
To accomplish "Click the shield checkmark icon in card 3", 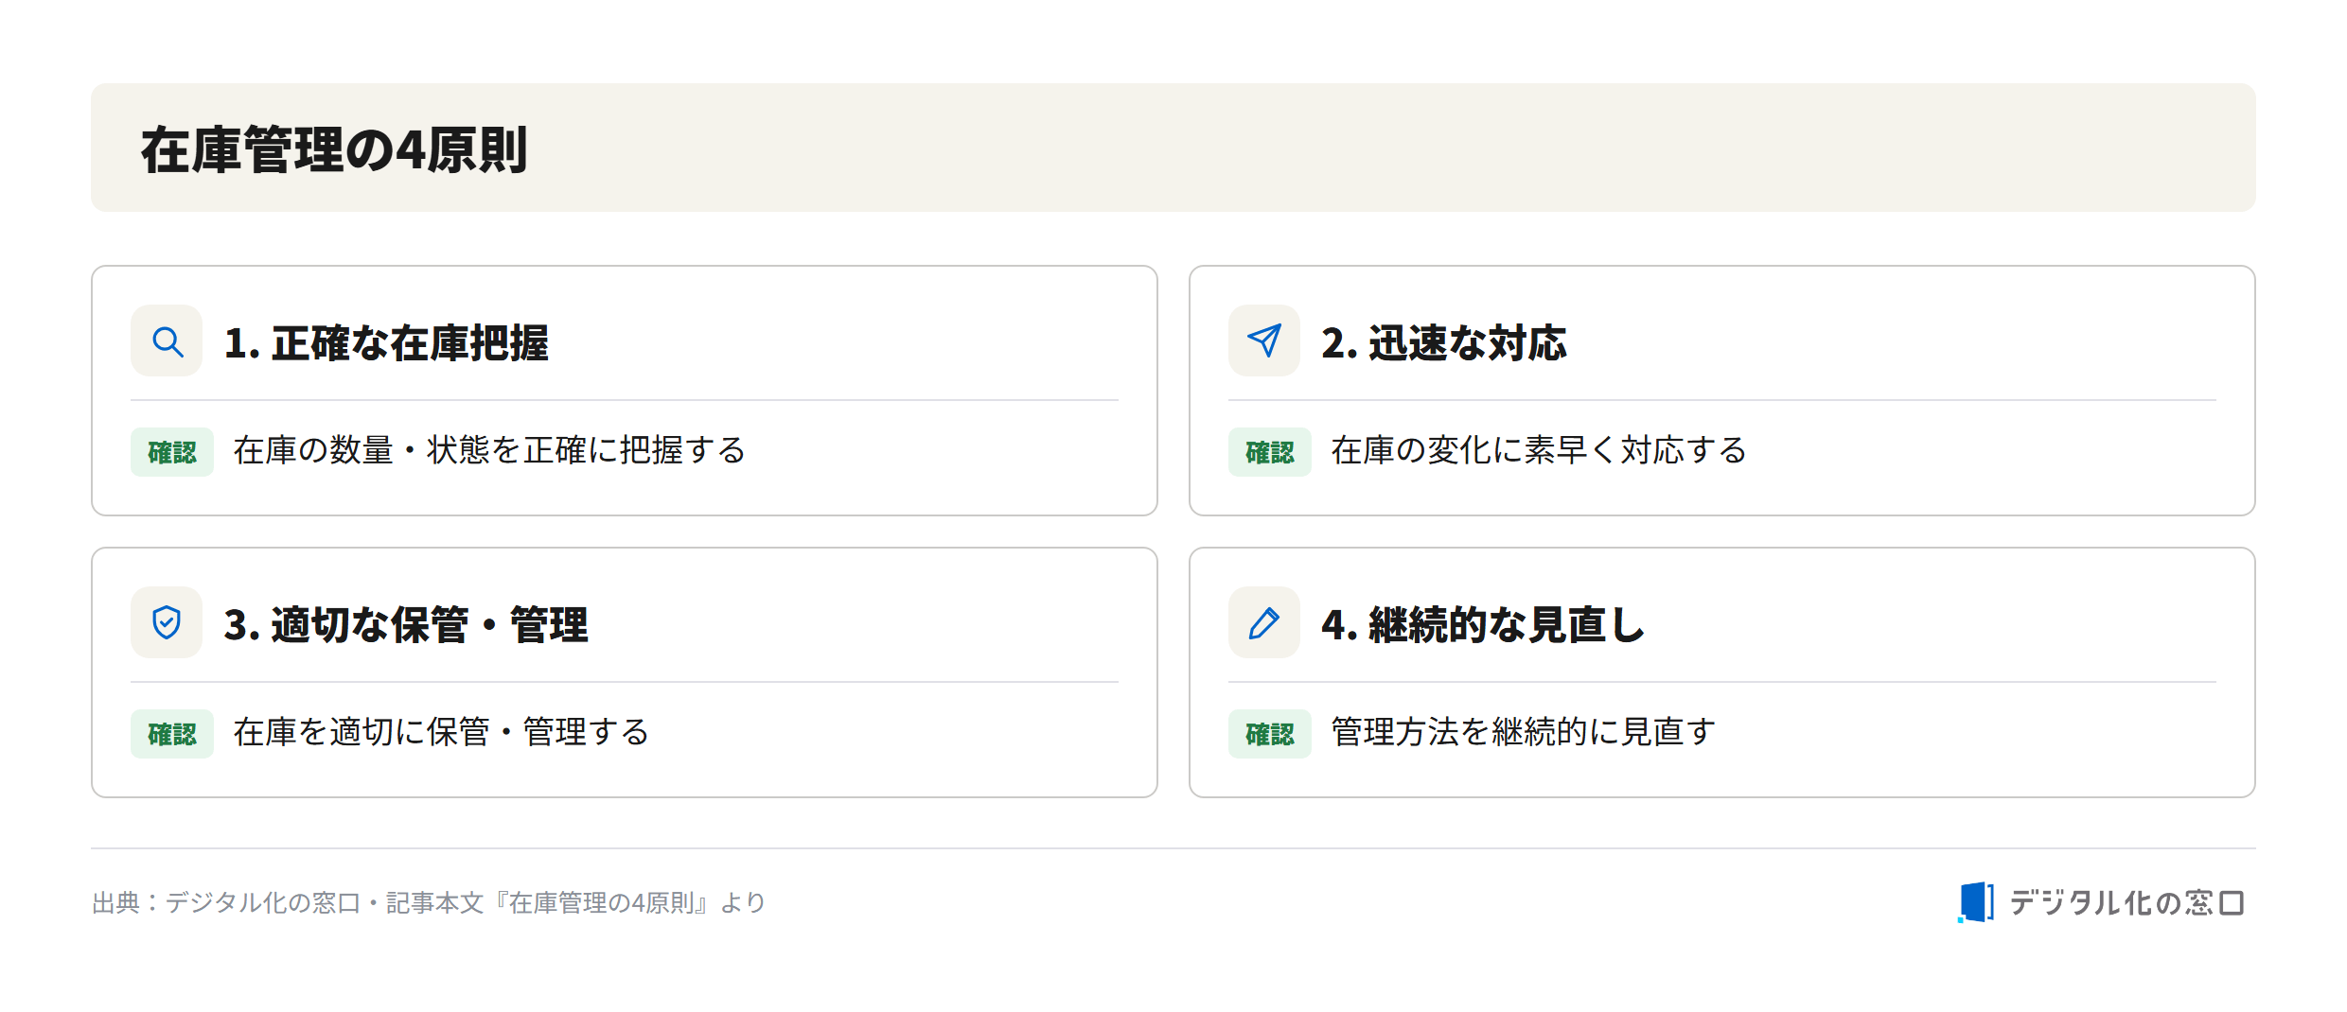I will click(167, 622).
